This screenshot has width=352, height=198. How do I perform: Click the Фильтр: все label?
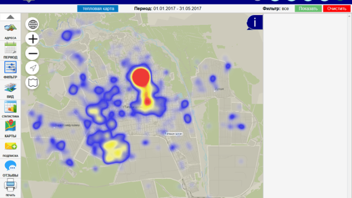276,9
